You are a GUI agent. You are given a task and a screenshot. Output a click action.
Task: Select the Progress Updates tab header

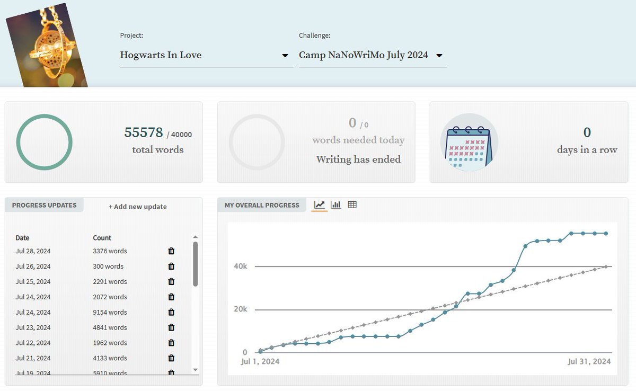45,205
